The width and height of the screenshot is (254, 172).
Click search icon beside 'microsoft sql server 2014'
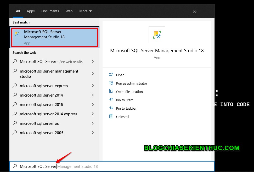15,95
